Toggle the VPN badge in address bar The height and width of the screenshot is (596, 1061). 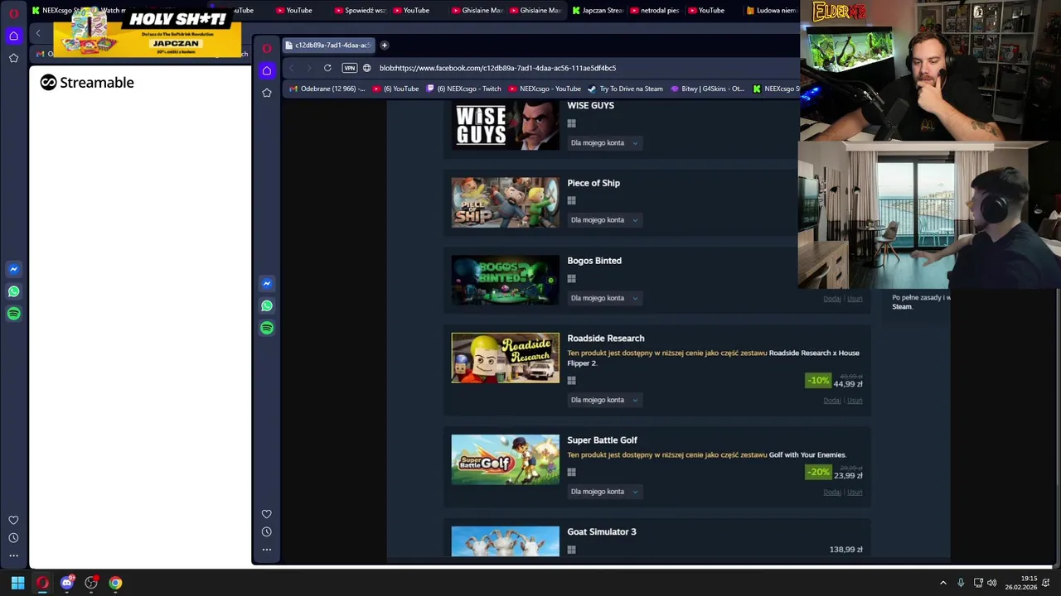click(x=350, y=68)
